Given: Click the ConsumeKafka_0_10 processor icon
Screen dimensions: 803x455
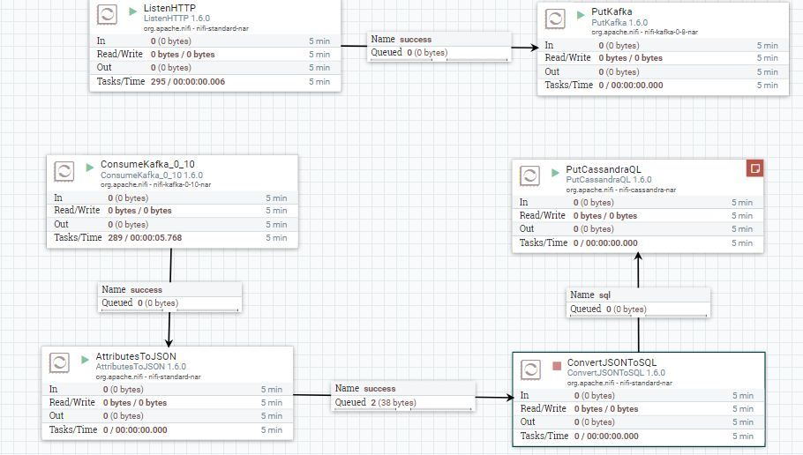Looking at the screenshot, I should tap(64, 171).
